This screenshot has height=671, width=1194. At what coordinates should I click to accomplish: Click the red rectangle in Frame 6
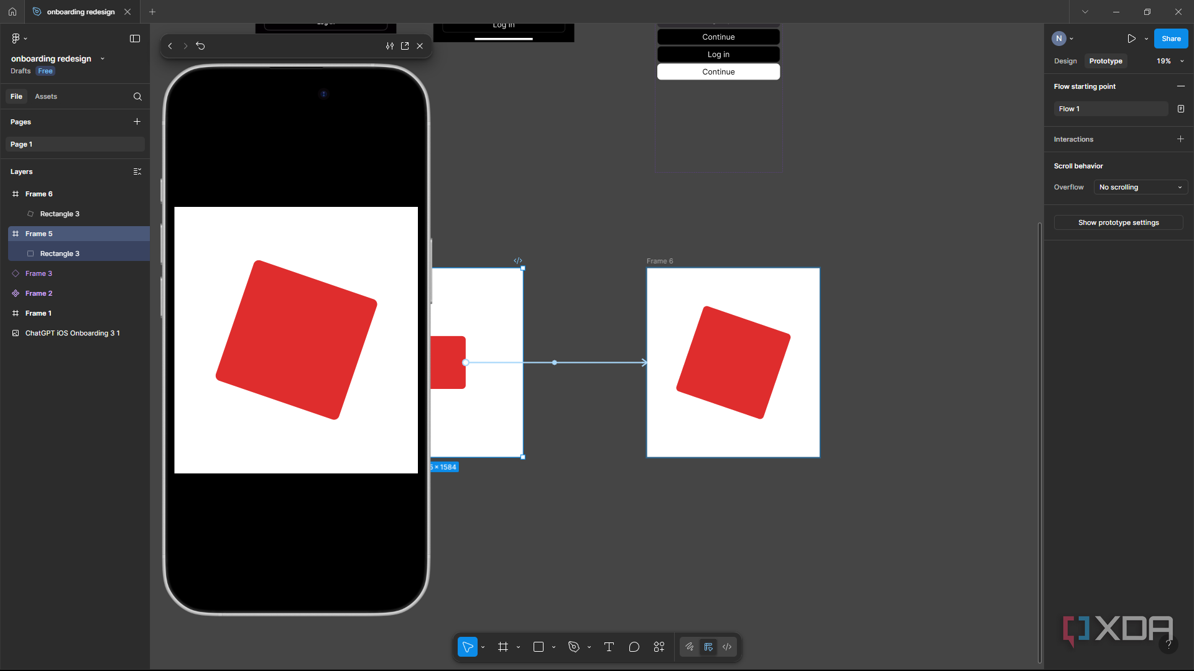(x=733, y=362)
